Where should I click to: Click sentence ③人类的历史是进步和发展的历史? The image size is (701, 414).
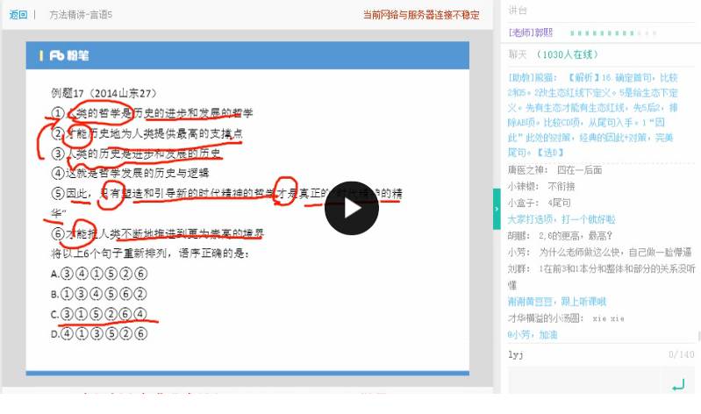click(x=136, y=153)
